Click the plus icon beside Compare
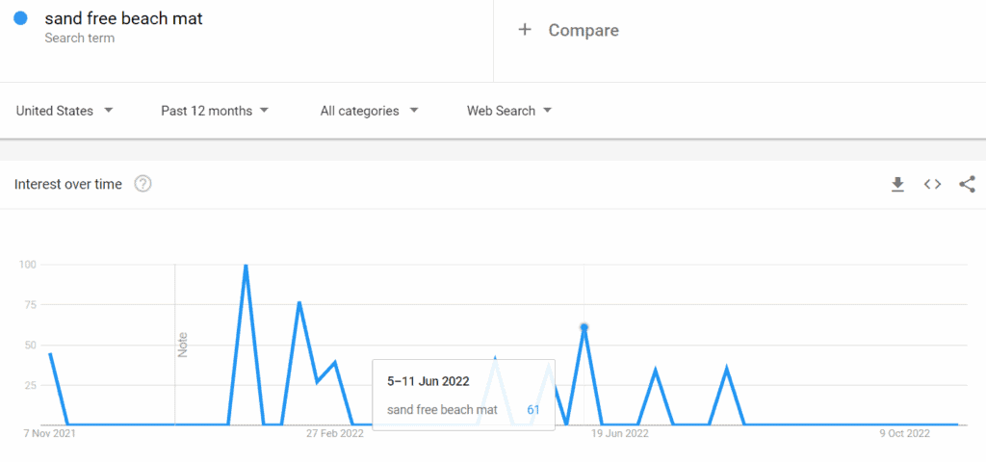Screen dimensions: 986x462 pyautogui.click(x=525, y=30)
